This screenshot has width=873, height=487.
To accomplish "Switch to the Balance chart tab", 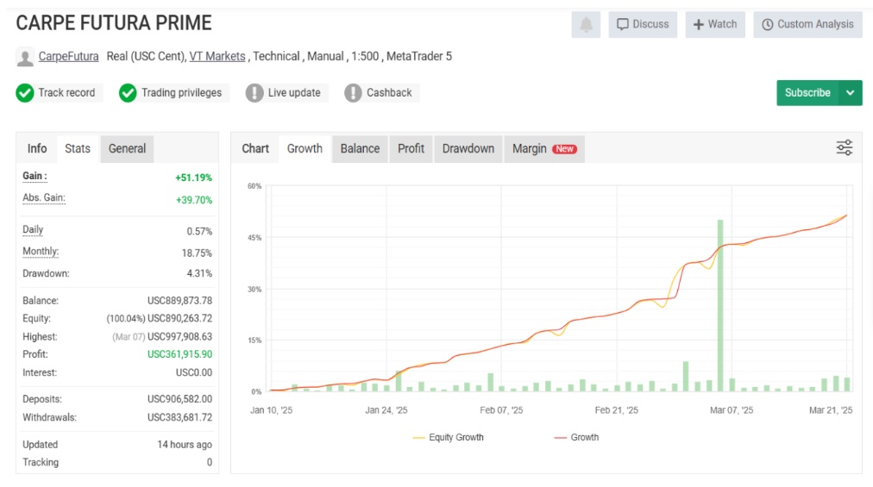I will [x=360, y=148].
